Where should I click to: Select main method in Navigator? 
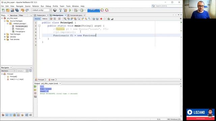[17, 79]
